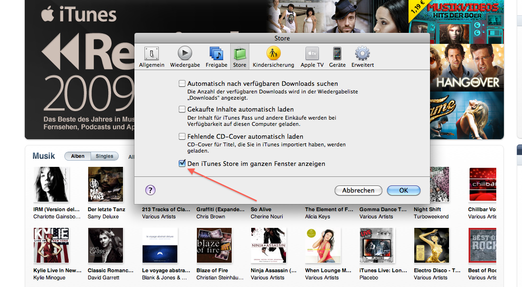The width and height of the screenshot is (522, 287).
Task: Open the So Alive album title
Action: (x=261, y=209)
